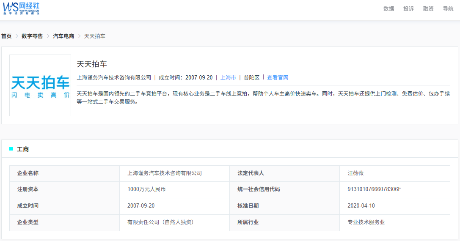Click the 企业名称 label cell
Image resolution: width=460 pixels, height=241 pixels.
pos(65,173)
